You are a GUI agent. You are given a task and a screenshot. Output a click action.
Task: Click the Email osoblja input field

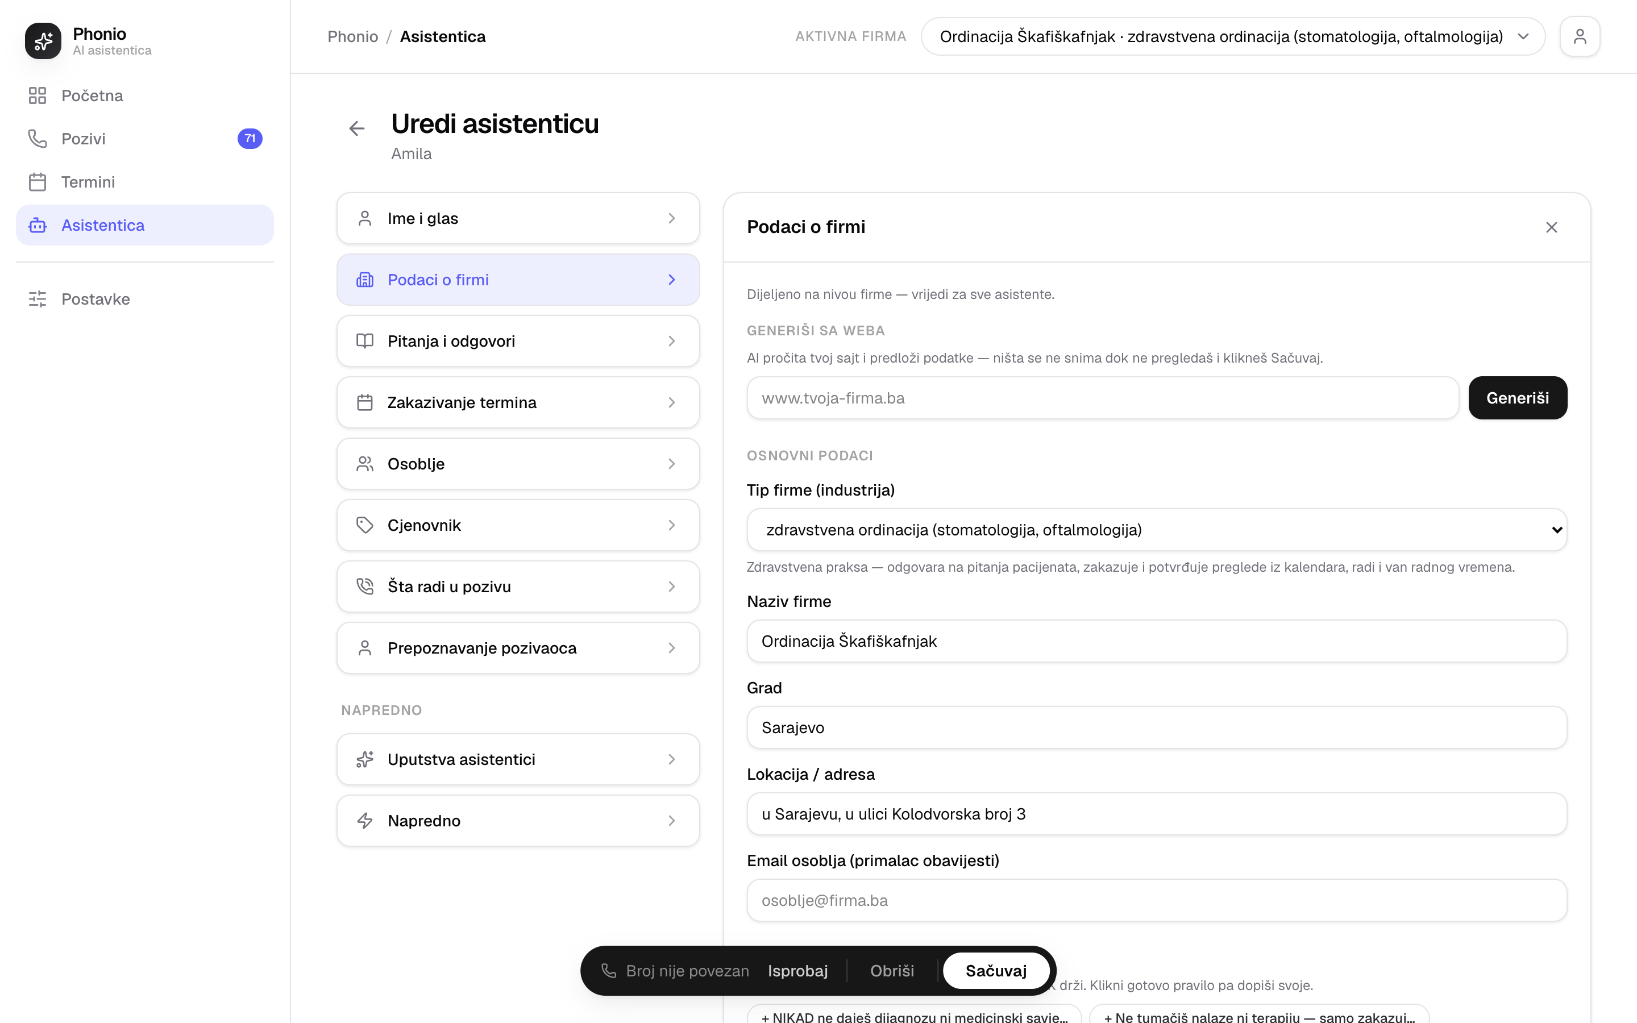tap(1157, 901)
